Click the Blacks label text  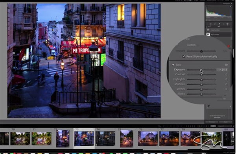(181, 94)
